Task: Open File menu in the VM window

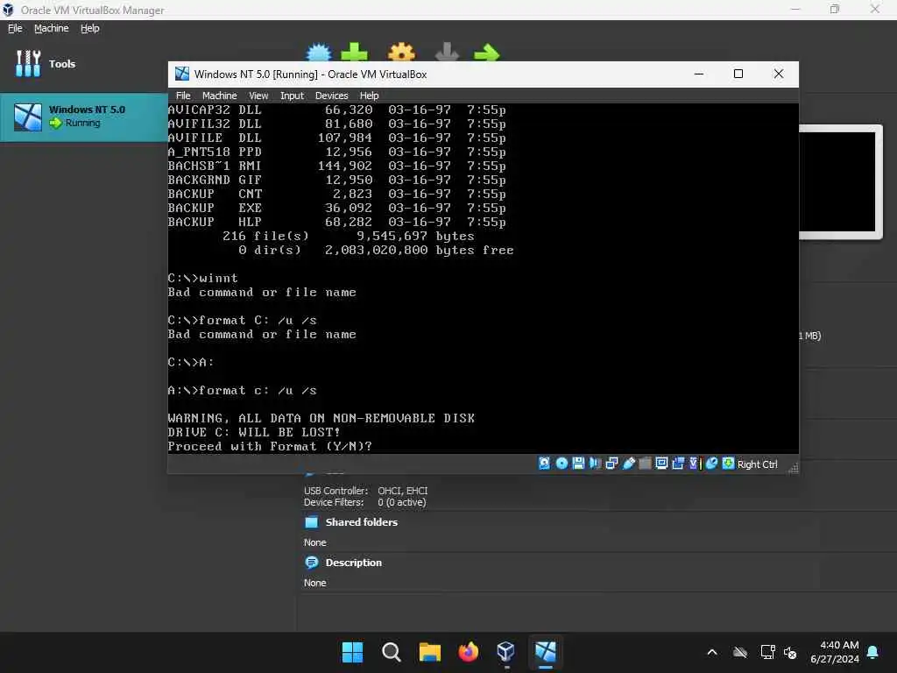Action: (x=183, y=96)
